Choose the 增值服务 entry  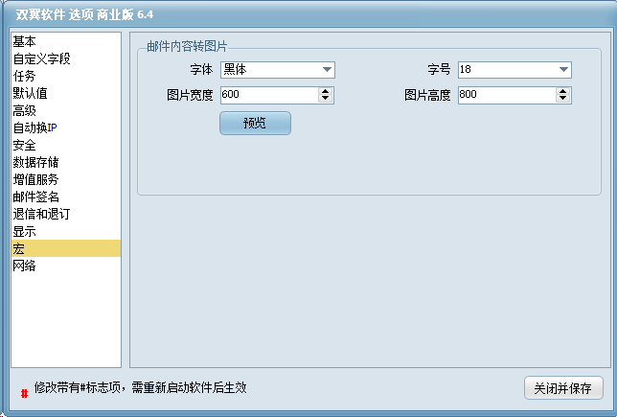(x=66, y=179)
